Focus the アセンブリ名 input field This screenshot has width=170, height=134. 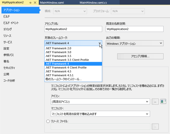pos(73,29)
